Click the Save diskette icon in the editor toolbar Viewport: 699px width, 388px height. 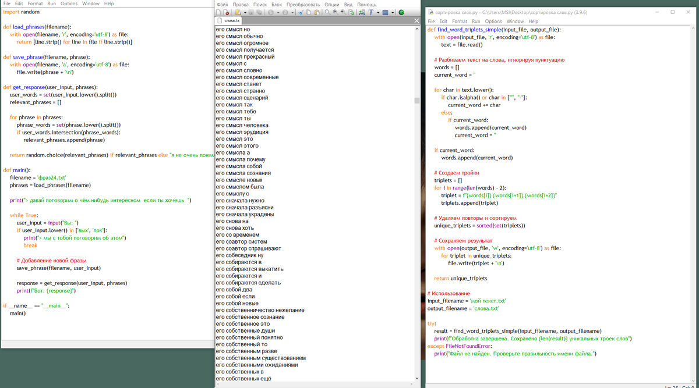coord(251,12)
